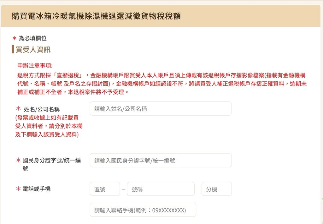This screenshot has width=323, height=224.
Task: Click the red asterisk beside 電話或手機
Action: click(x=18, y=189)
